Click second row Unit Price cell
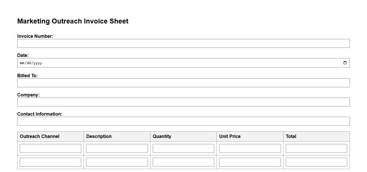The height and width of the screenshot is (172, 367). [250, 162]
